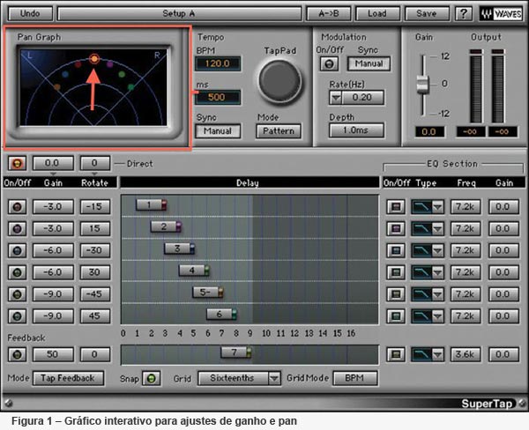
Task: Open EQ Type dropdown arrow for tap 1
Action: pyautogui.click(x=438, y=207)
